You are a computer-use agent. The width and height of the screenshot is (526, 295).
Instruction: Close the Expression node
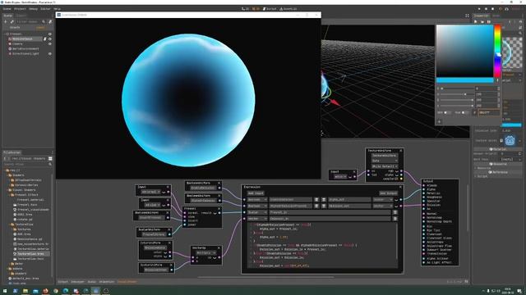click(400, 187)
